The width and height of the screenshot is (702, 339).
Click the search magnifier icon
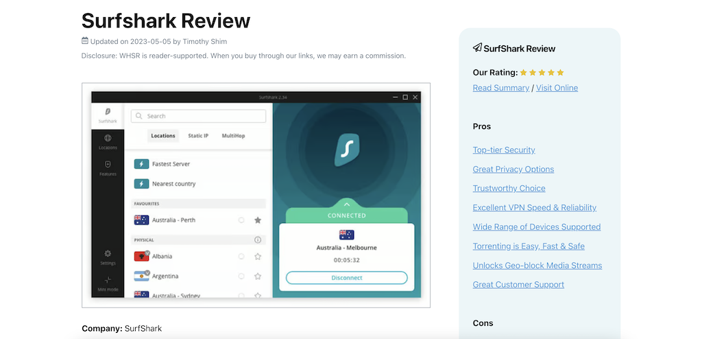point(139,116)
